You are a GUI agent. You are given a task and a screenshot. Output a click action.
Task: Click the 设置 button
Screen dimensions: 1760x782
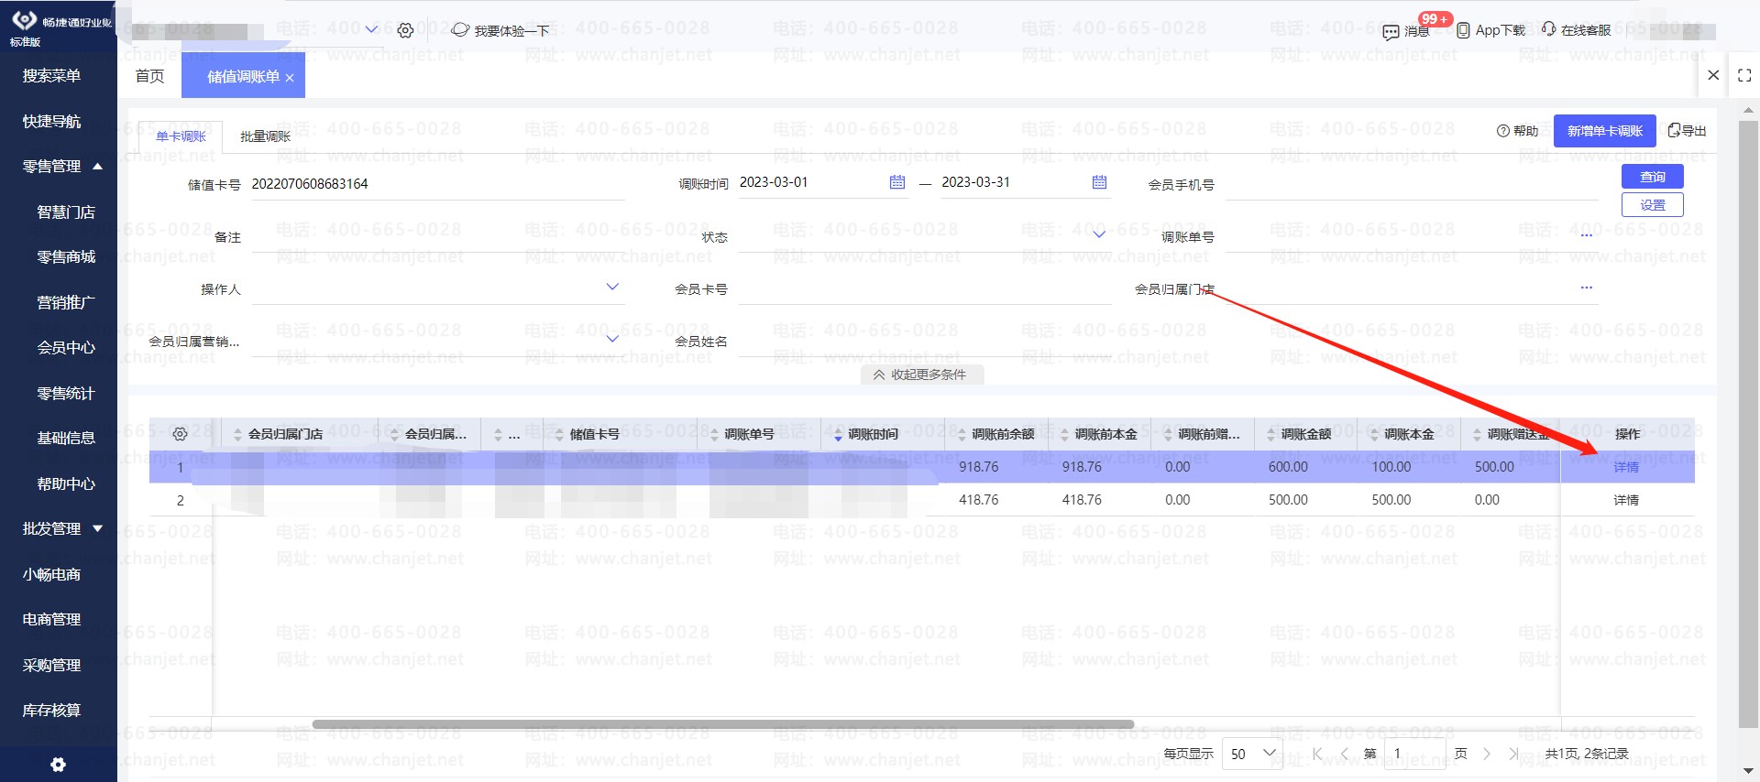1653,205
